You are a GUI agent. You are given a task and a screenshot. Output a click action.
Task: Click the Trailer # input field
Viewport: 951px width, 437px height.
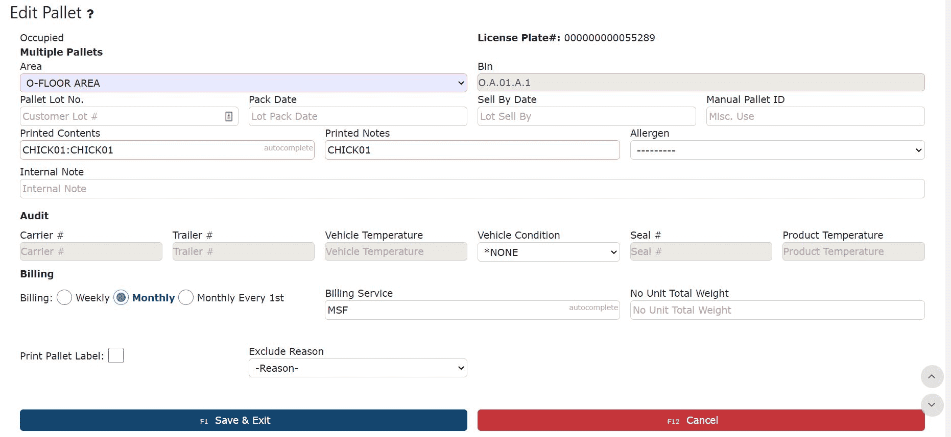[x=243, y=251]
